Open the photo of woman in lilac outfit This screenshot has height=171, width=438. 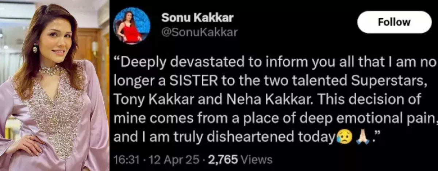tap(55, 85)
